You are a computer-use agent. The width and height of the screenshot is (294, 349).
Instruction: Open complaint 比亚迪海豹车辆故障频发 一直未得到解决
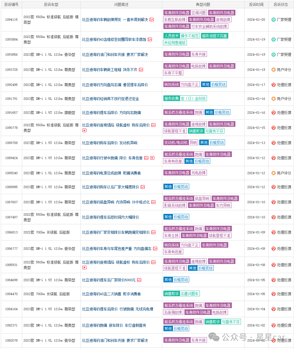115,20
